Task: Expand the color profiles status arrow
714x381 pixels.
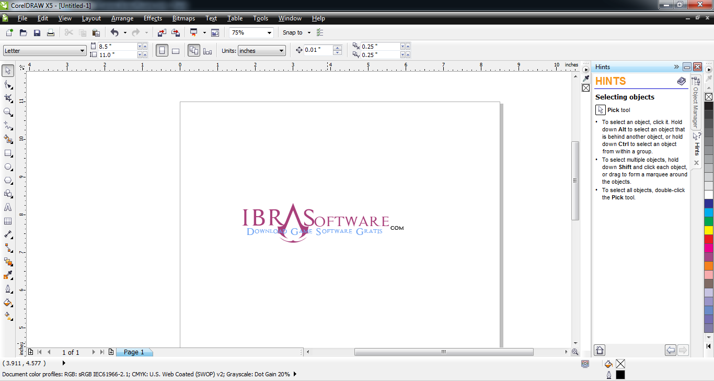Action: point(295,374)
